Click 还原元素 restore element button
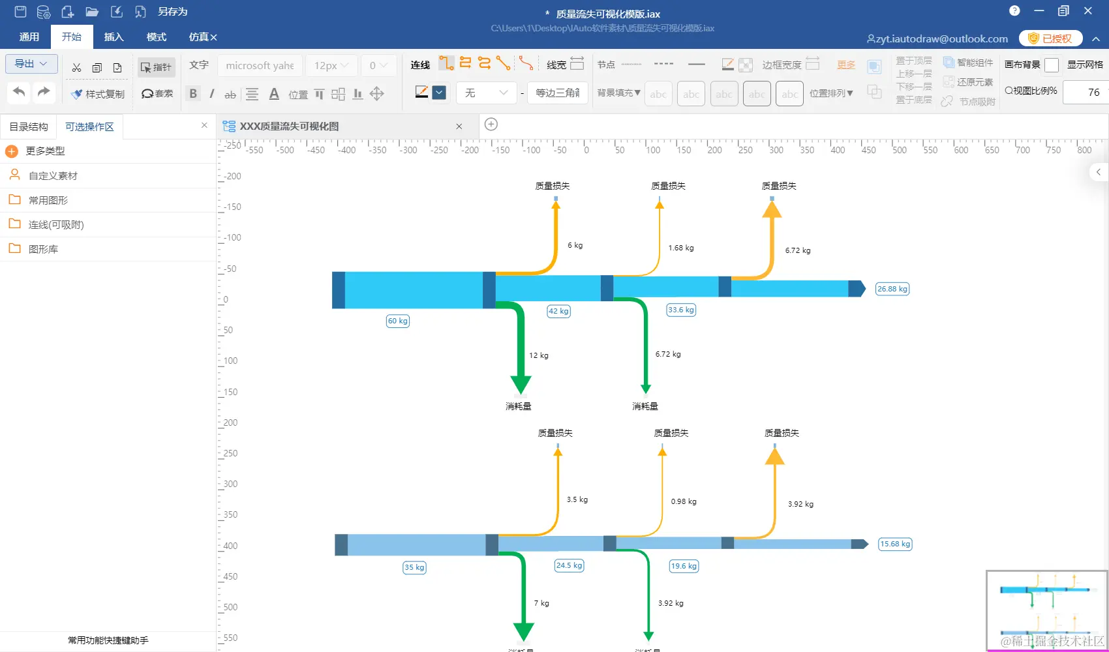This screenshot has width=1109, height=652. click(969, 82)
